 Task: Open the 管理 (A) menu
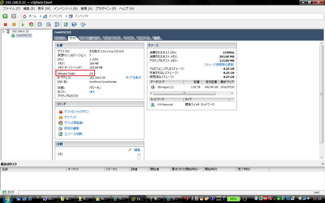tap(87, 8)
